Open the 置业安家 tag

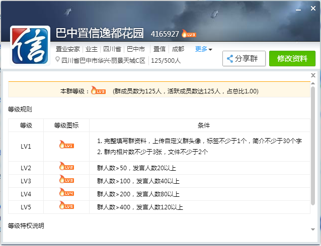coord(67,49)
